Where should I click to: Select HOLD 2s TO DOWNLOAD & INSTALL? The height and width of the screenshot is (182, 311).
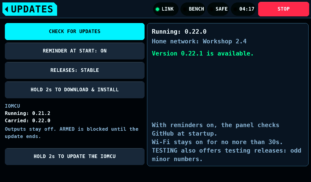click(75, 90)
